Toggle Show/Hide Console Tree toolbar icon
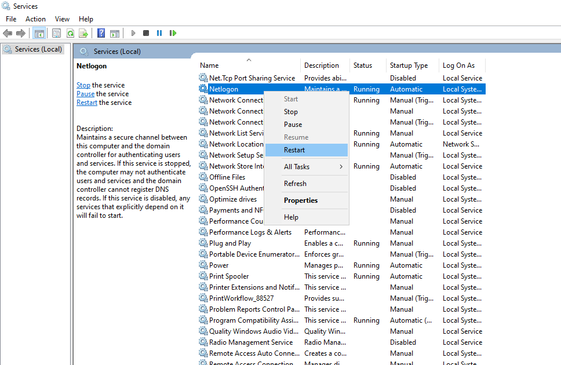The width and height of the screenshot is (561, 365). click(x=39, y=33)
